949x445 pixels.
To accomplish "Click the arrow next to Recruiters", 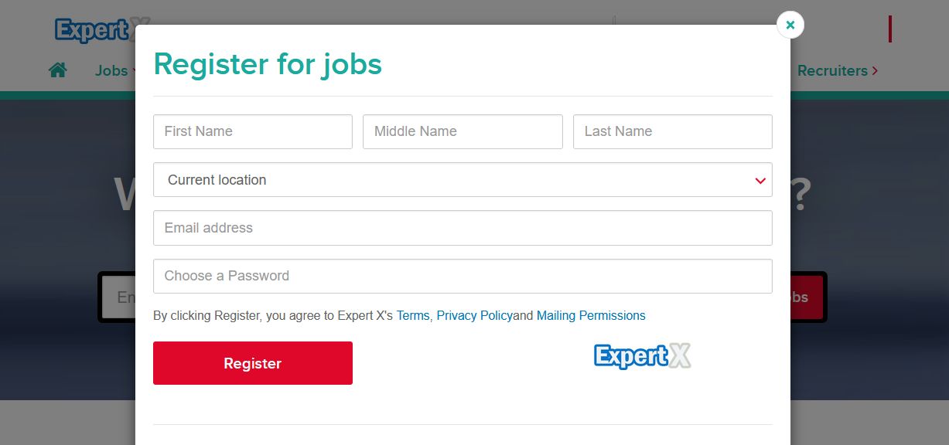I will (x=875, y=70).
